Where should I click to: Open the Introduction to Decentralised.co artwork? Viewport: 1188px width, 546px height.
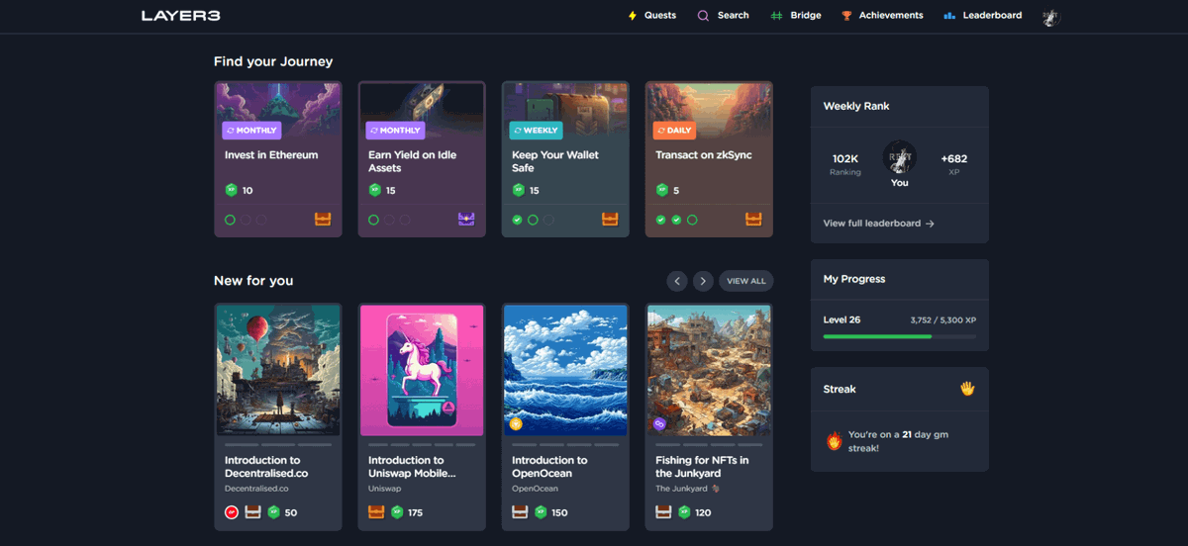(278, 370)
